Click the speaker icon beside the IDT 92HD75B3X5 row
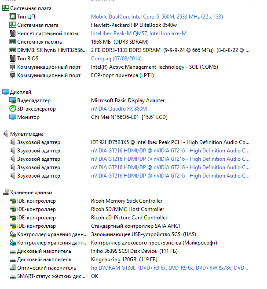 [x=12, y=142]
